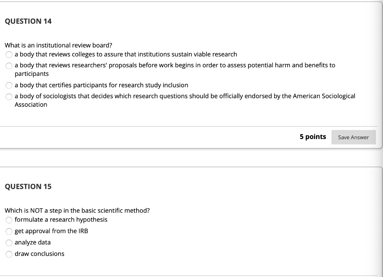This screenshot has height=277, width=383.
Task: Select 'a body that certifies participants' option
Action: [9, 85]
